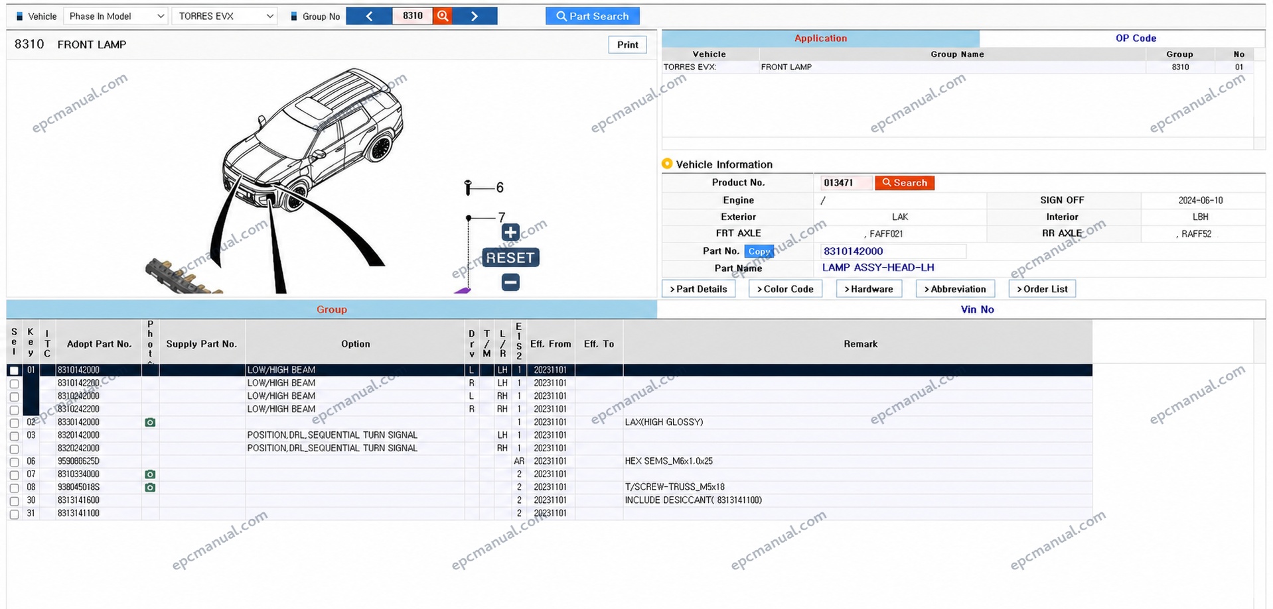The height and width of the screenshot is (609, 1273).
Task: Click the Part Search button
Action: (593, 16)
